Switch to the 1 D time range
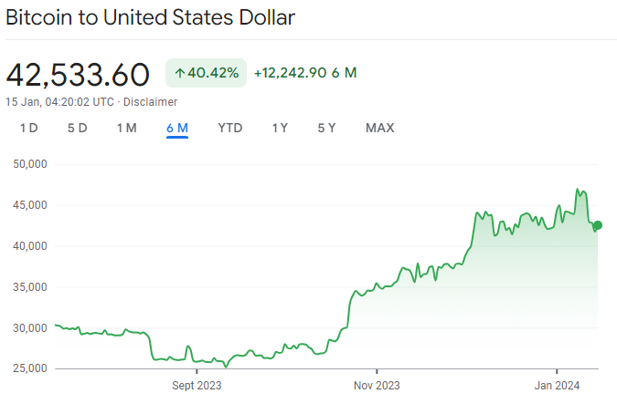This screenshot has width=617, height=404. (x=29, y=128)
